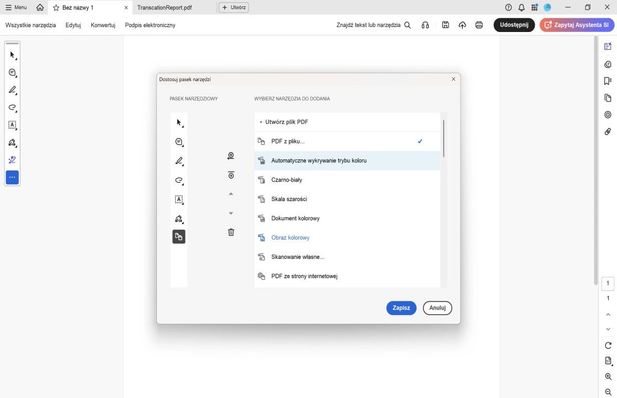Click the headphones read-aloud icon
The width and height of the screenshot is (617, 398).
click(x=425, y=25)
